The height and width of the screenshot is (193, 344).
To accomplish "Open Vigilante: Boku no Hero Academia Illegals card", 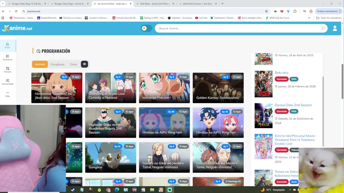I will click(110, 123).
